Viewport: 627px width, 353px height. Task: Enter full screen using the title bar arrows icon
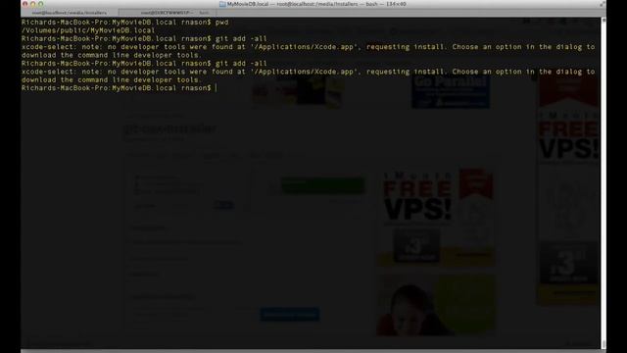(602, 4)
